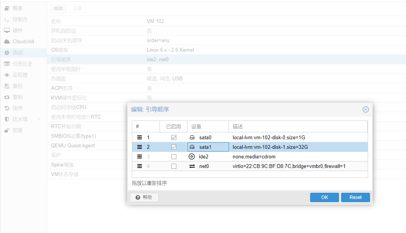Confirm boot order with OK button
The height and width of the screenshot is (233, 406).
[324, 197]
